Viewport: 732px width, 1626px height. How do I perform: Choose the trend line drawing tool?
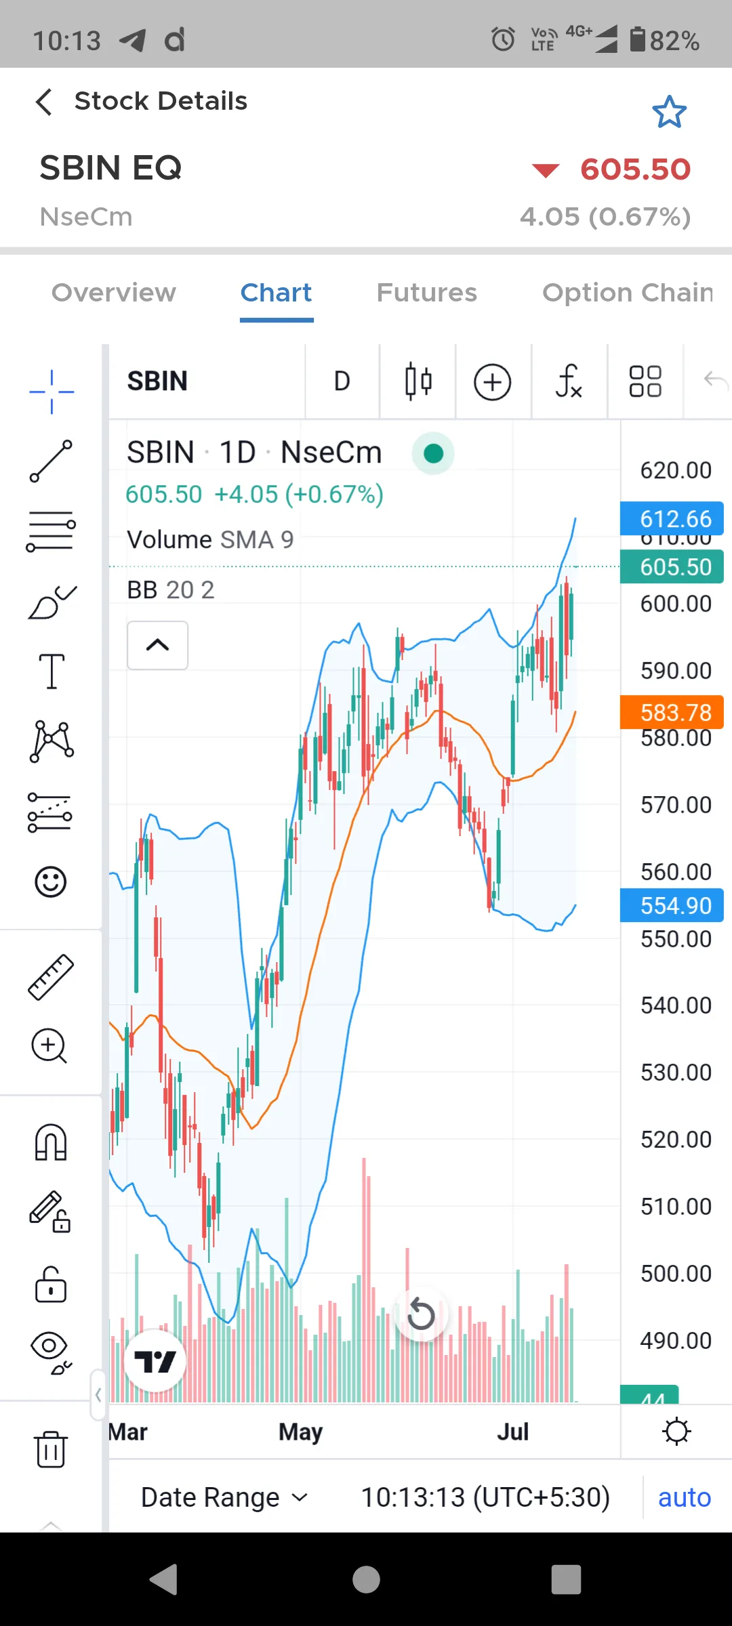(x=51, y=461)
